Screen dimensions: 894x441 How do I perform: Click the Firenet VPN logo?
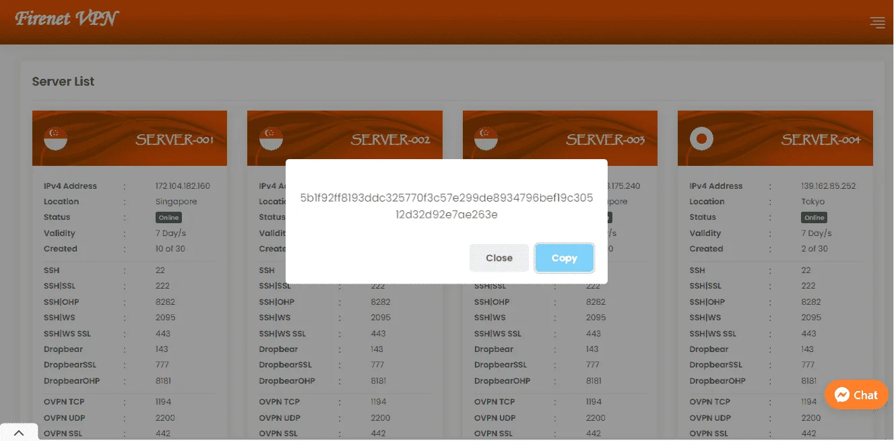pyautogui.click(x=67, y=18)
